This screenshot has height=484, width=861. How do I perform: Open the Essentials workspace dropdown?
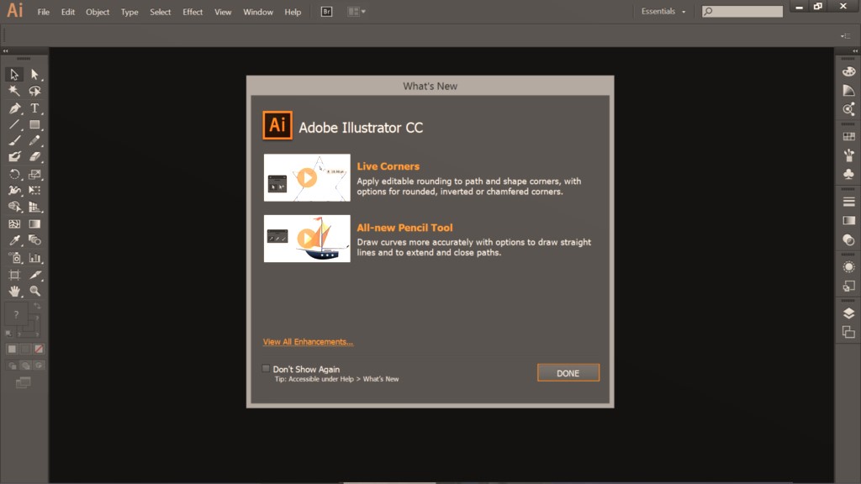click(x=663, y=12)
